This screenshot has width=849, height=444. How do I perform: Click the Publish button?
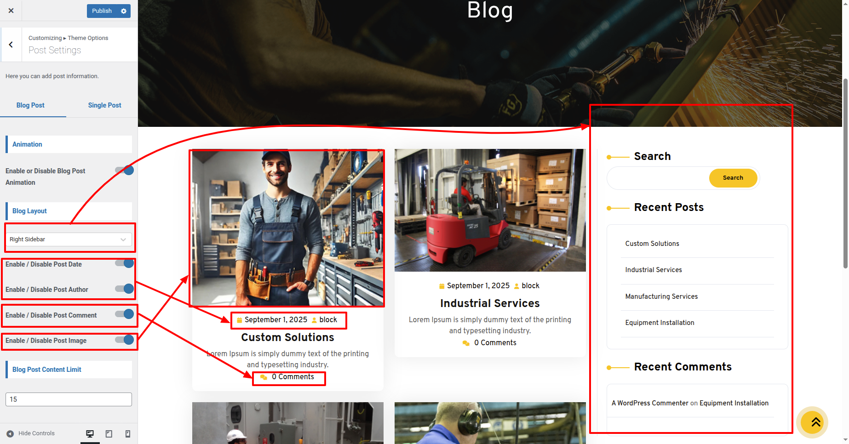tap(102, 11)
